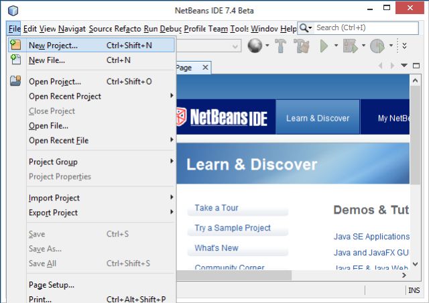Screen dimensions: 429x303
Task: Open Java SE Applications tutorial link
Action: click(x=371, y=237)
